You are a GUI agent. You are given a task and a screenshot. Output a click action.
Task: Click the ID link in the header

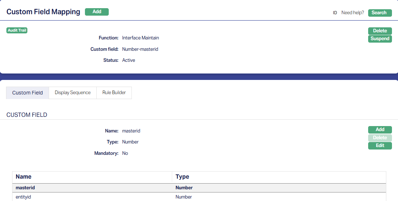click(335, 13)
